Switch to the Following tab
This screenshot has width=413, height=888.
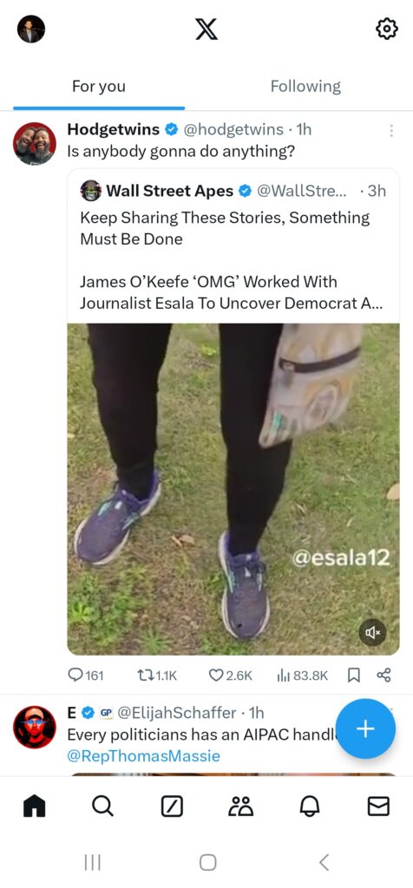point(305,87)
